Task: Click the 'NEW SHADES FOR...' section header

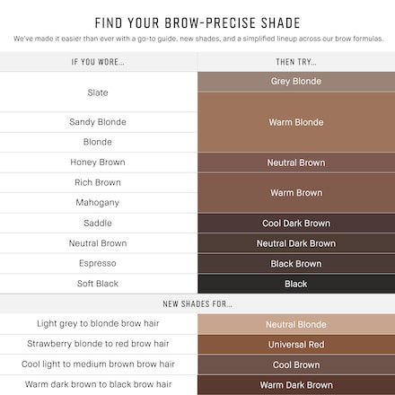Action: (x=197, y=304)
